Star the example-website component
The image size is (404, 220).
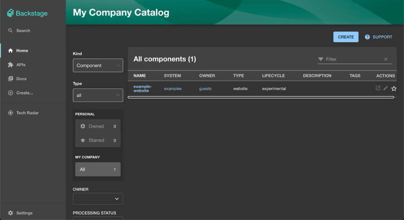(394, 89)
